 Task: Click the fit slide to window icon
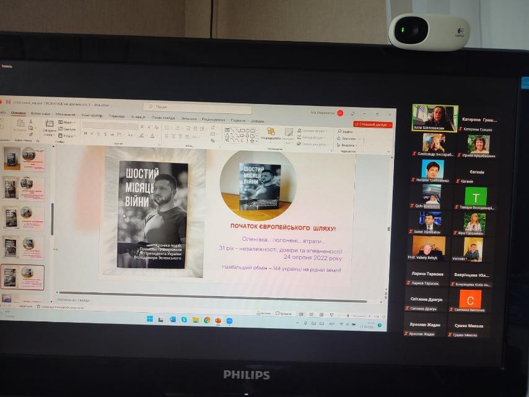383,316
